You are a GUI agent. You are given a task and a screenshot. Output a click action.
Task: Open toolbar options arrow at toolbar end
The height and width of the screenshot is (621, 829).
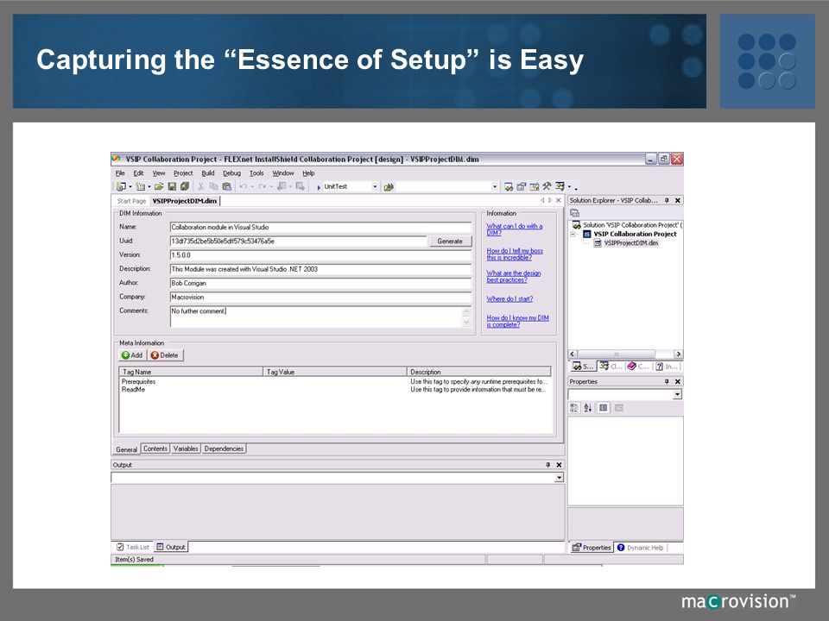576,189
